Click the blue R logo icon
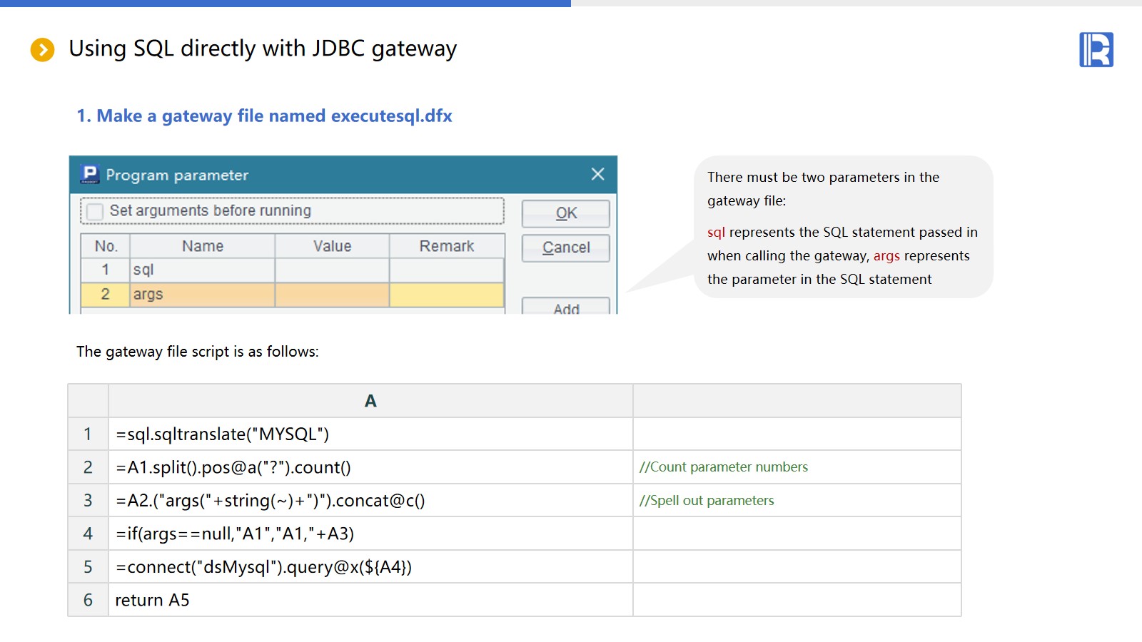The width and height of the screenshot is (1142, 642). 1096,50
